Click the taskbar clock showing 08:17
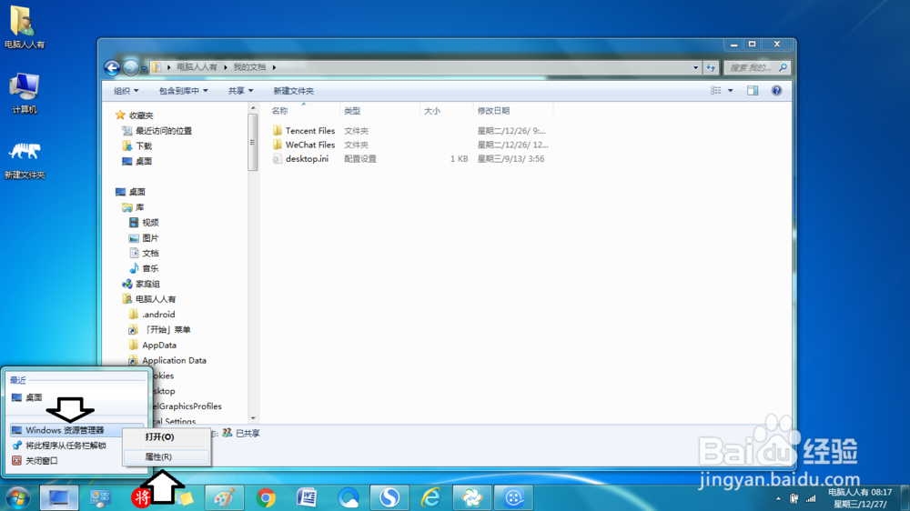The height and width of the screenshot is (511, 910). point(860,497)
